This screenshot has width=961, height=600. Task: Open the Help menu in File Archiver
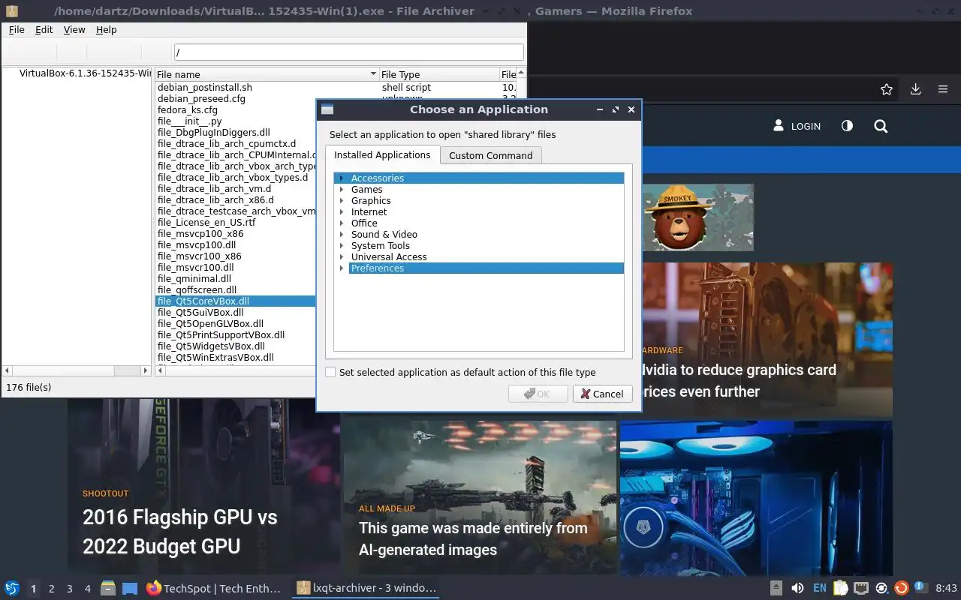tap(107, 29)
